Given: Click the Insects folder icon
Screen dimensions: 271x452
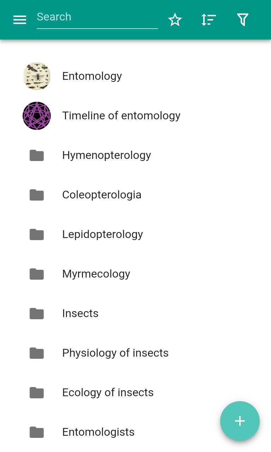Looking at the screenshot, I should (37, 314).
